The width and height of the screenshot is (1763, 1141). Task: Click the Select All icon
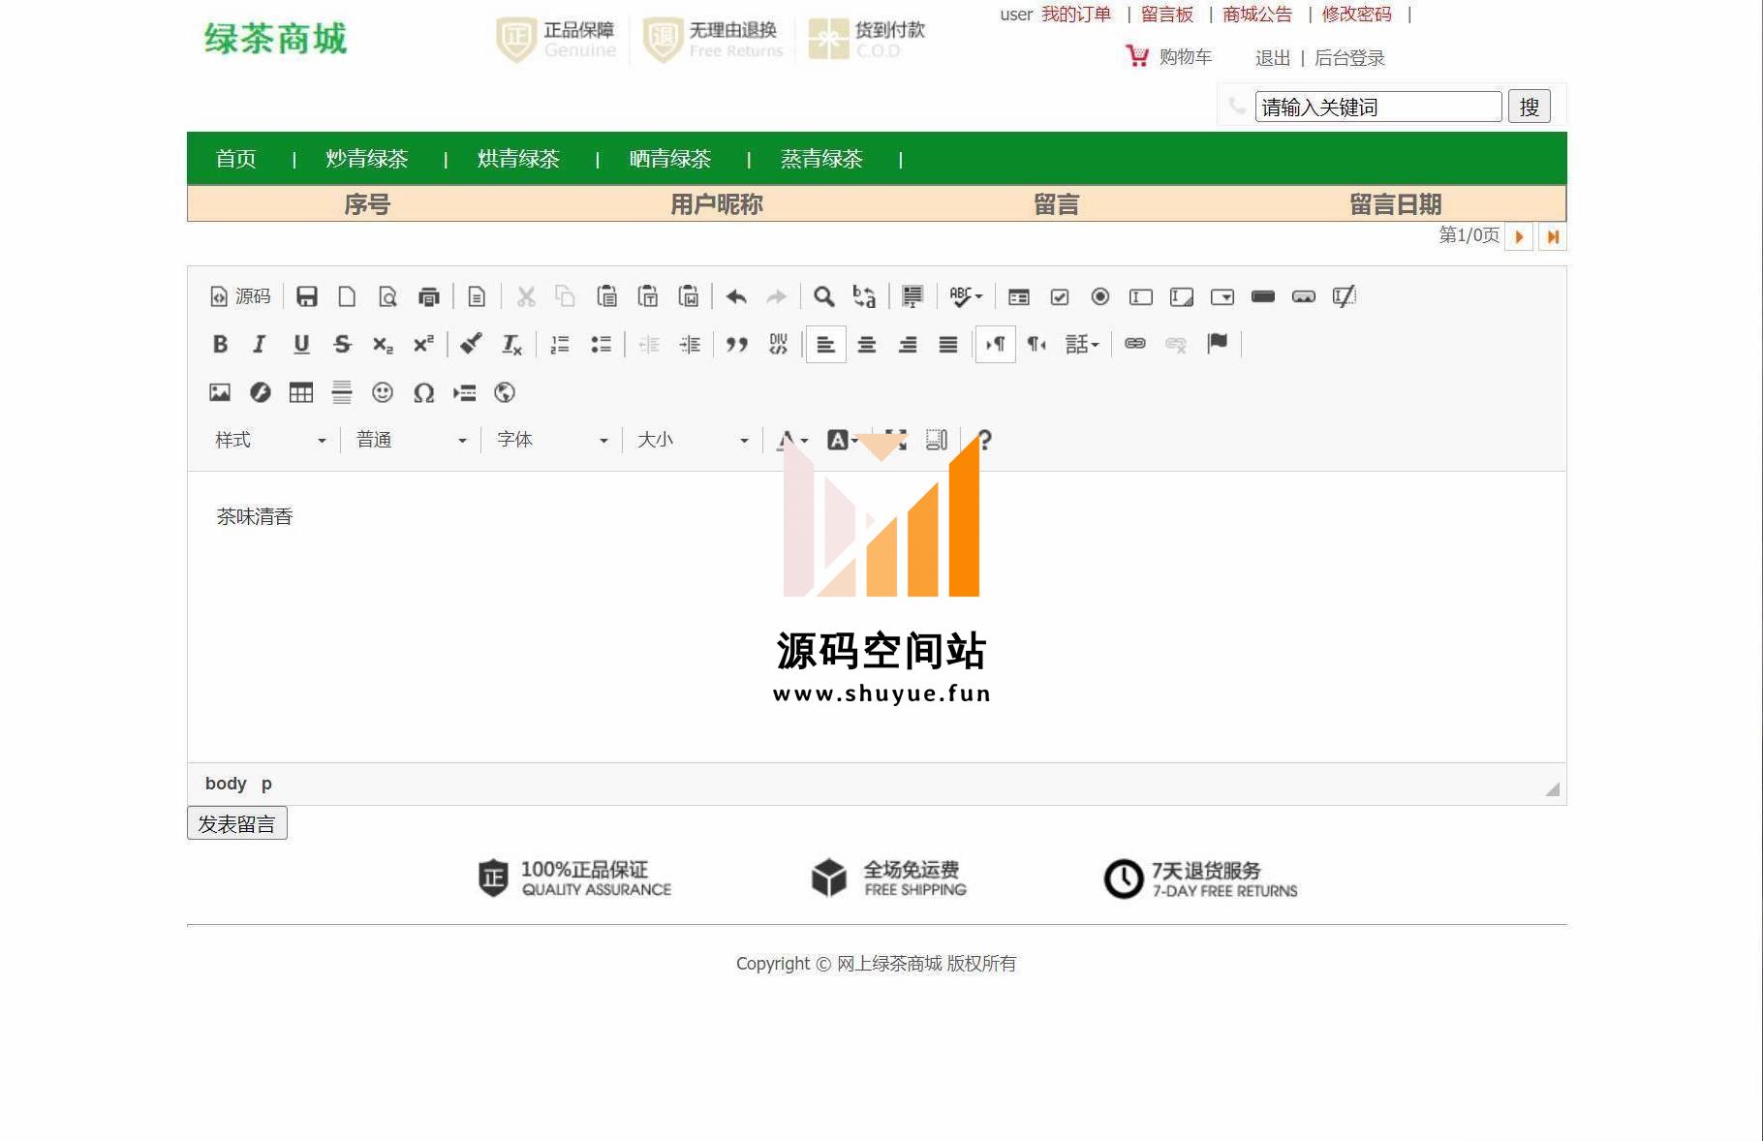(912, 296)
